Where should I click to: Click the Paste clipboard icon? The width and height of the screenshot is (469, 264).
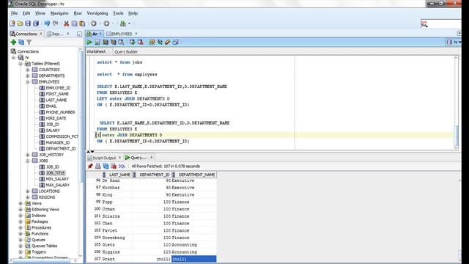[82, 23]
